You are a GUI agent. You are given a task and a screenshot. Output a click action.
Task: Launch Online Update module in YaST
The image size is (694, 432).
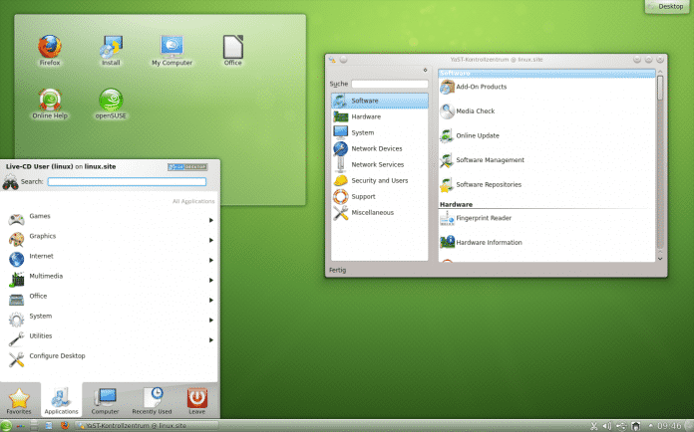point(477,135)
